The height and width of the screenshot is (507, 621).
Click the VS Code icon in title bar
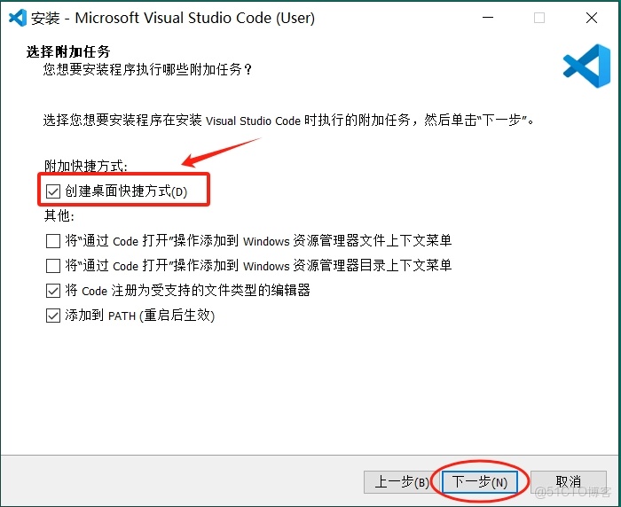click(18, 18)
